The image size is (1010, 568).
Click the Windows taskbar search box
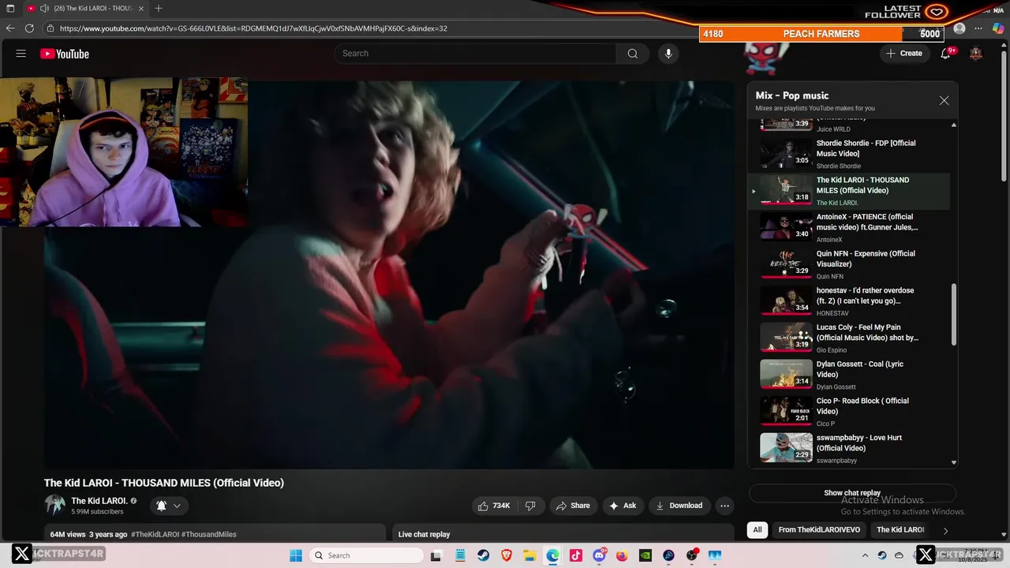(366, 555)
